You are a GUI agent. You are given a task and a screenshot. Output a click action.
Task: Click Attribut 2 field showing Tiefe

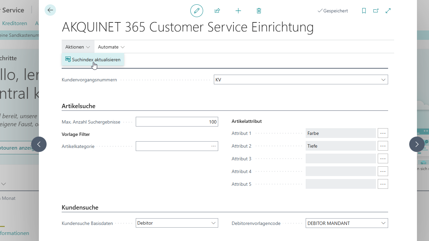click(x=341, y=146)
